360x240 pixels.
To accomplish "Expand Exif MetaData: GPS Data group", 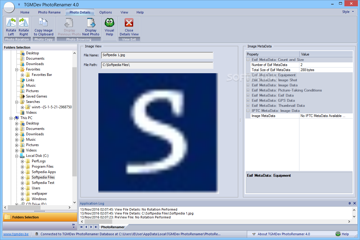I will 248,100.
